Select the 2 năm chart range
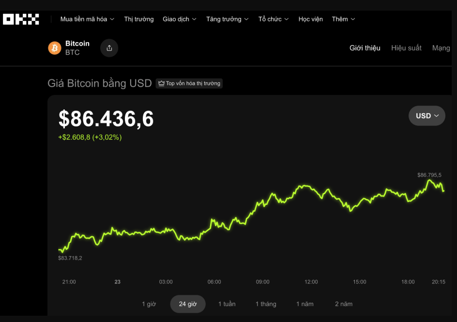457x322 pixels. pos(344,304)
